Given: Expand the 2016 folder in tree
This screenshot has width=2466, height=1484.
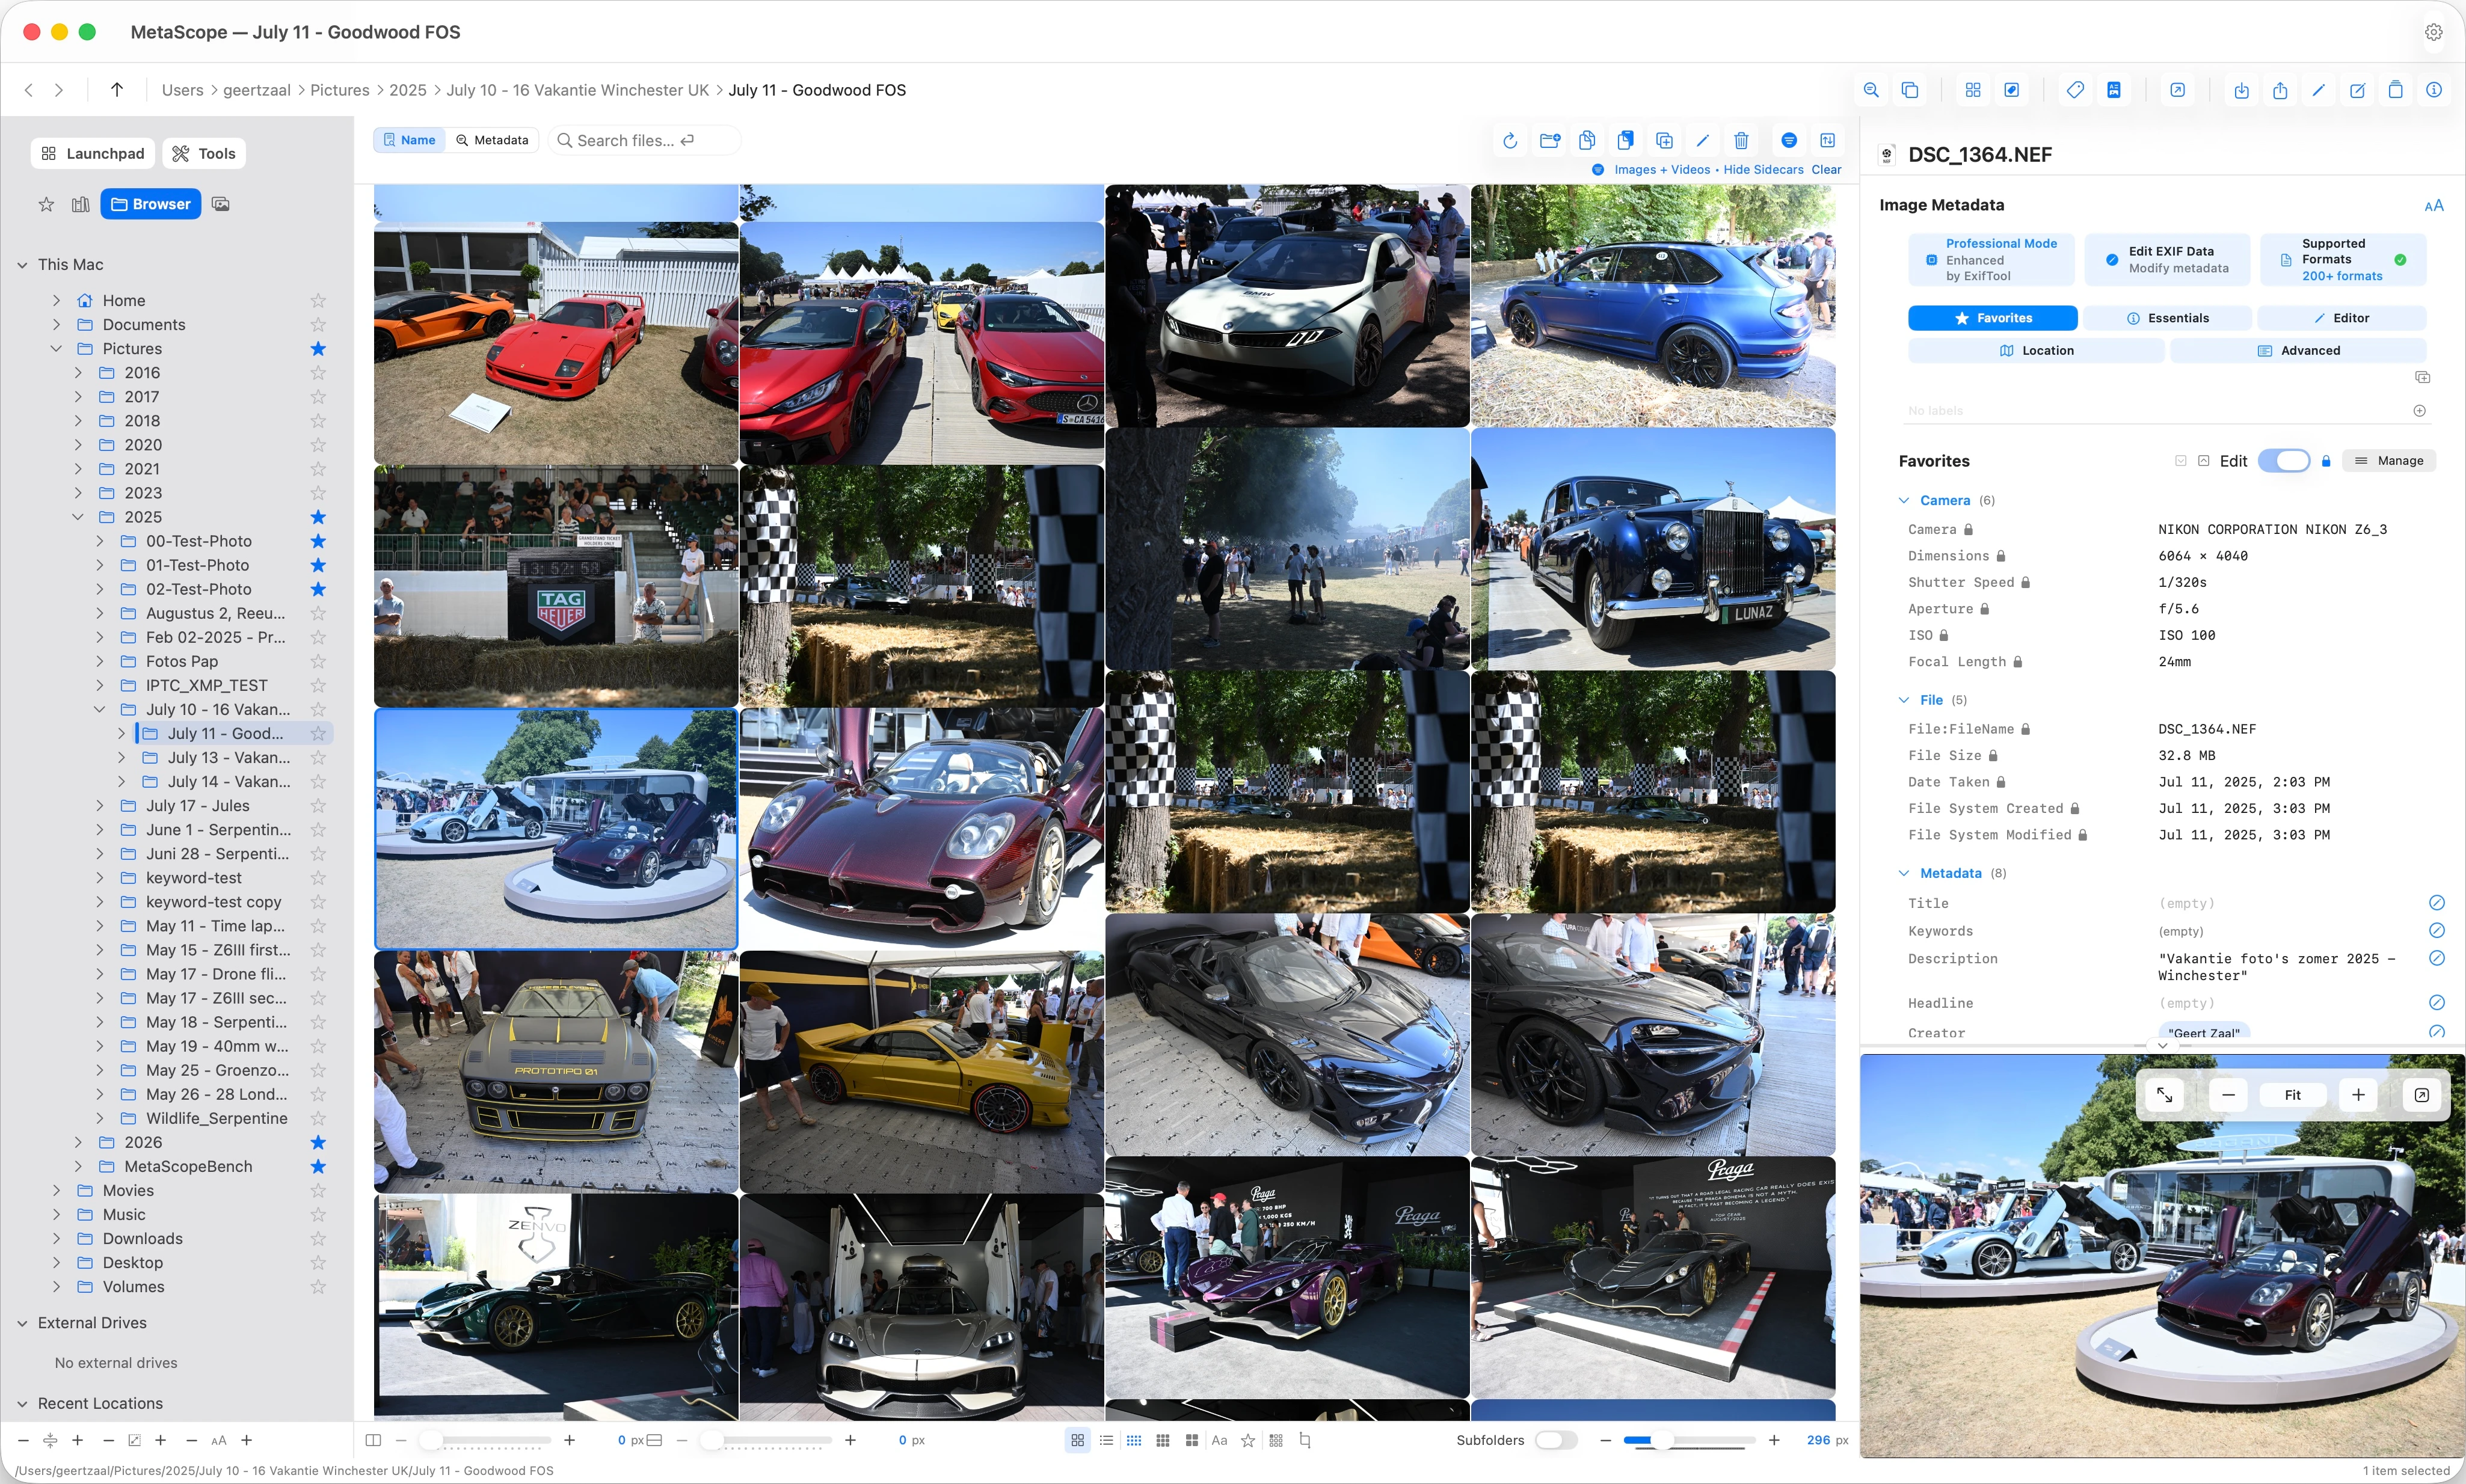Looking at the screenshot, I should click(x=78, y=372).
